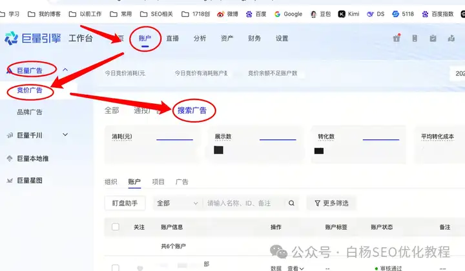Viewport: 465px width, 271px height.
Task: Open the 资产 top navigation tab
Action: [x=227, y=38]
